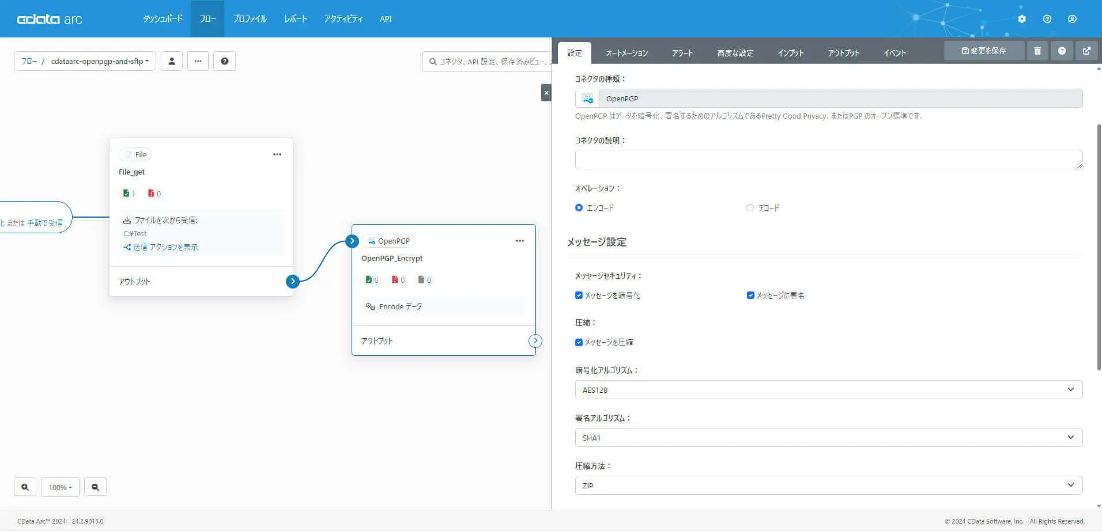Close the connector settings panel
Viewport: 1102px width, 531px height.
point(546,93)
